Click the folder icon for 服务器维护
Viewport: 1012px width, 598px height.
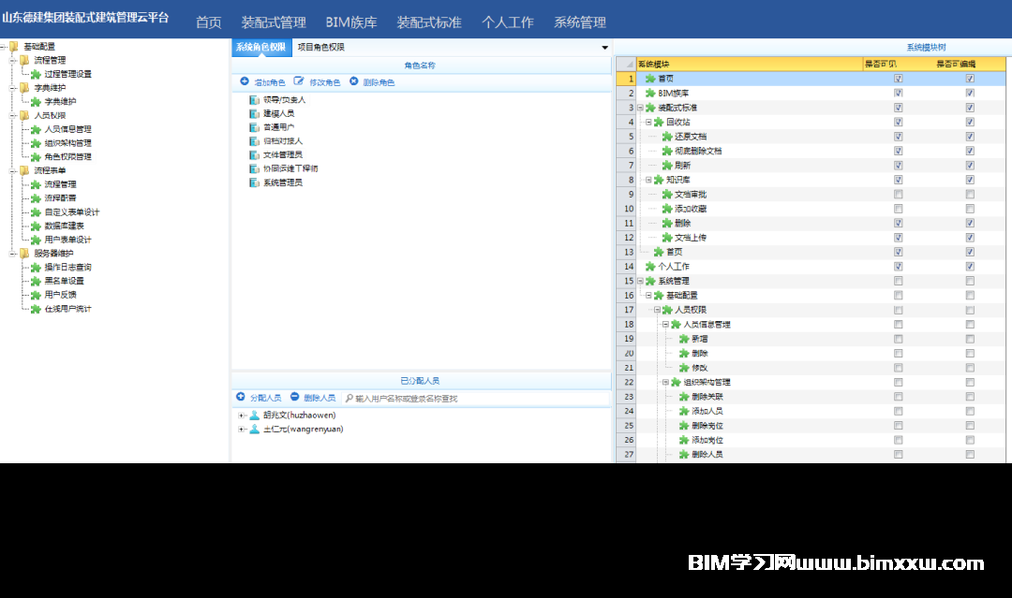coord(25,254)
